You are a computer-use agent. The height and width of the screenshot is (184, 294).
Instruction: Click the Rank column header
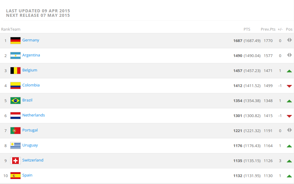pyautogui.click(x=5, y=29)
